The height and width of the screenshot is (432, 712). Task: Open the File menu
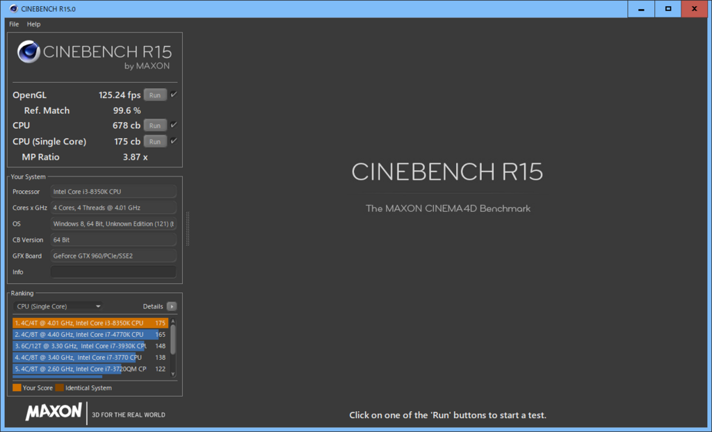[14, 24]
